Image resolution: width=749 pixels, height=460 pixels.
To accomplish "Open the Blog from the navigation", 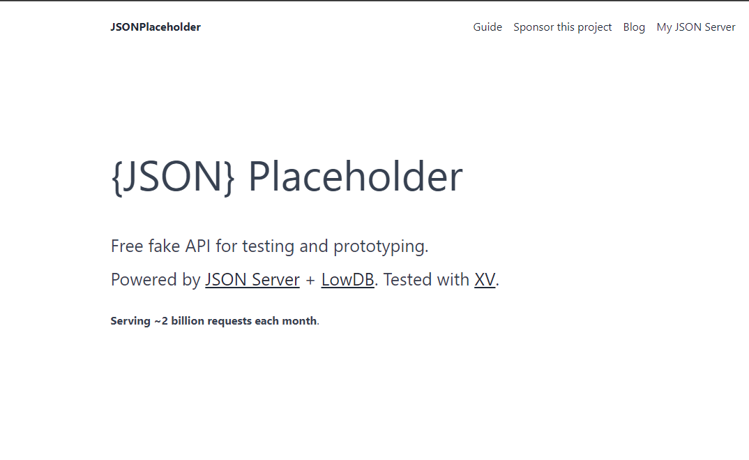I will point(634,27).
